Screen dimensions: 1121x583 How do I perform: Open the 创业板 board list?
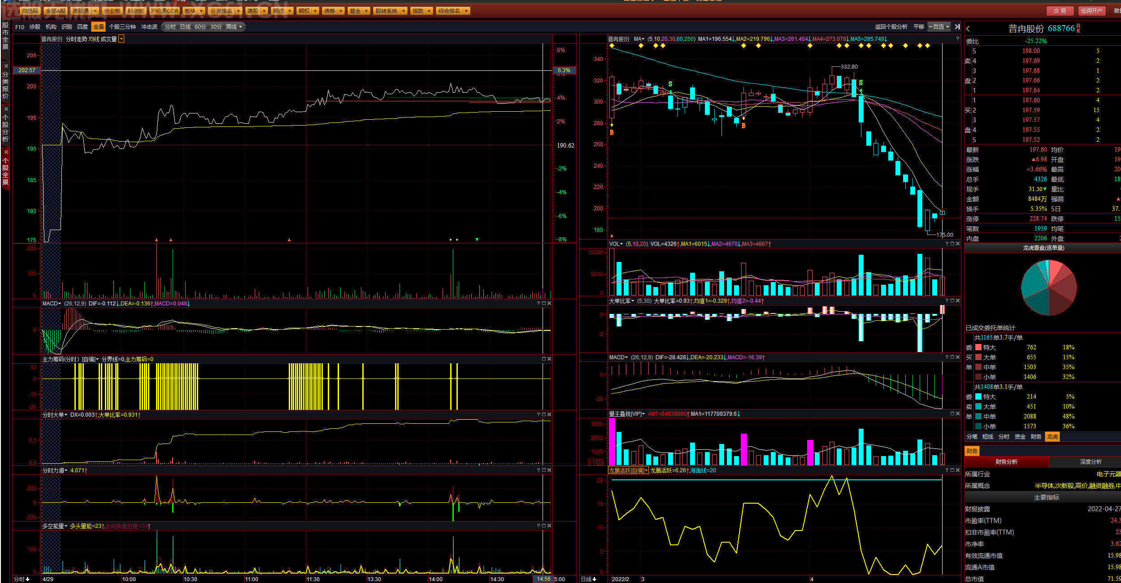pyautogui.click(x=112, y=11)
